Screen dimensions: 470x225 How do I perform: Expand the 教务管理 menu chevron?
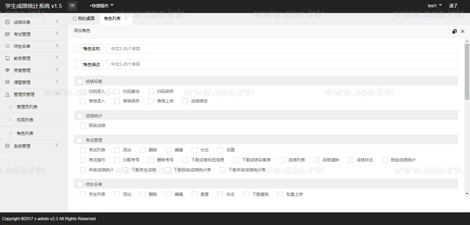click(57, 58)
